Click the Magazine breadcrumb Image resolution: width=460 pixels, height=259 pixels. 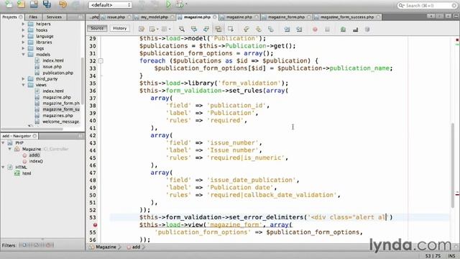point(106,247)
